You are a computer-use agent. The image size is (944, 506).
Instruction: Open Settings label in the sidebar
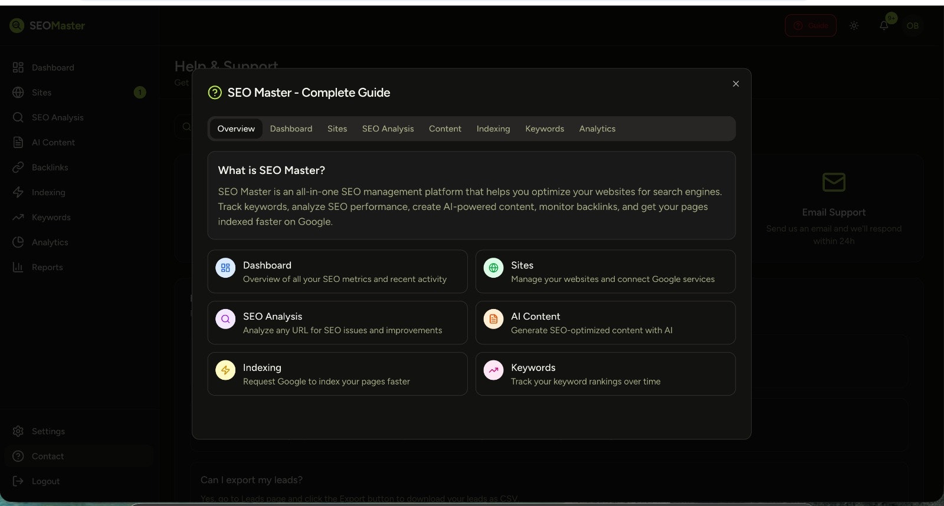[x=48, y=431]
